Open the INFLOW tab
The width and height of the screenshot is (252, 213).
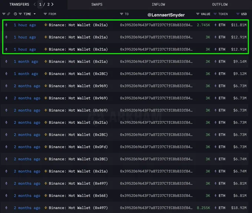click(158, 4)
